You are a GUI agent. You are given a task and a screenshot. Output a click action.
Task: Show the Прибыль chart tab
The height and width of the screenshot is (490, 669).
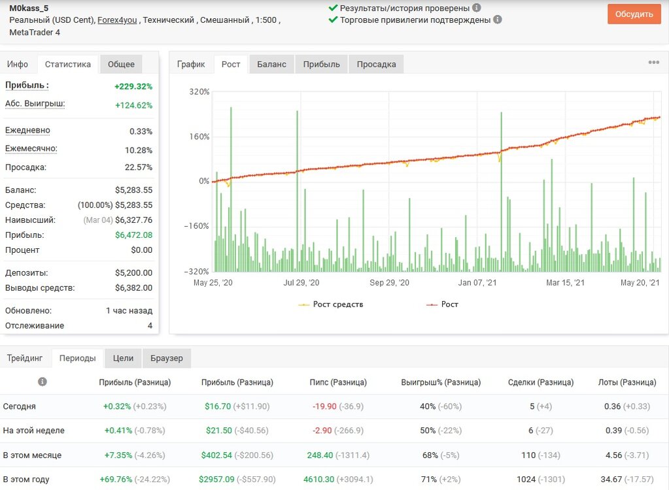click(322, 64)
